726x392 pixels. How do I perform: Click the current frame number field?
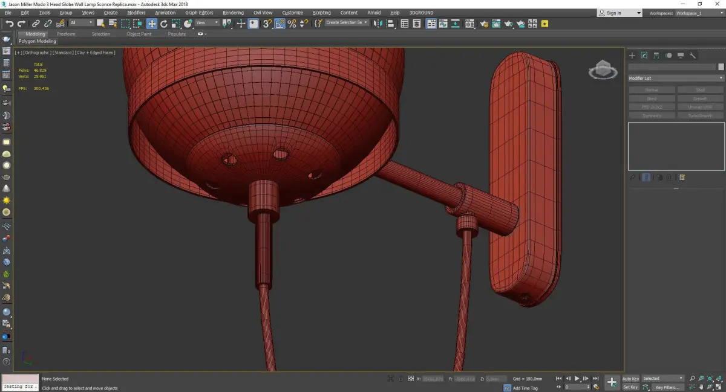(x=576, y=387)
